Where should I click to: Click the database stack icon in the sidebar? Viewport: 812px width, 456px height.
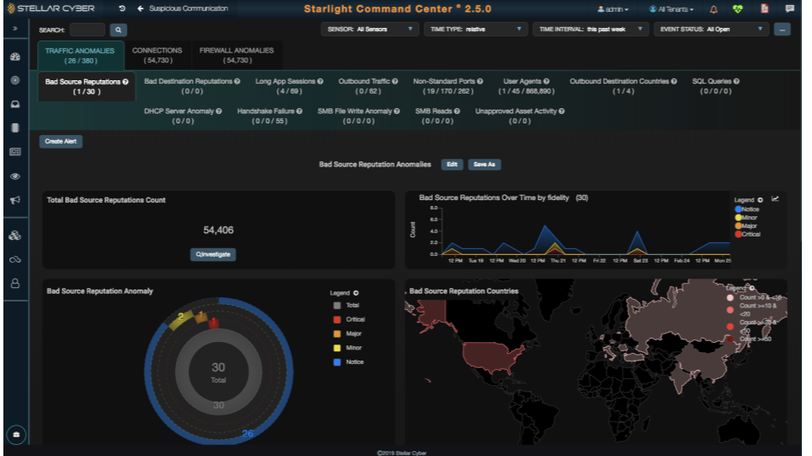tap(15, 128)
